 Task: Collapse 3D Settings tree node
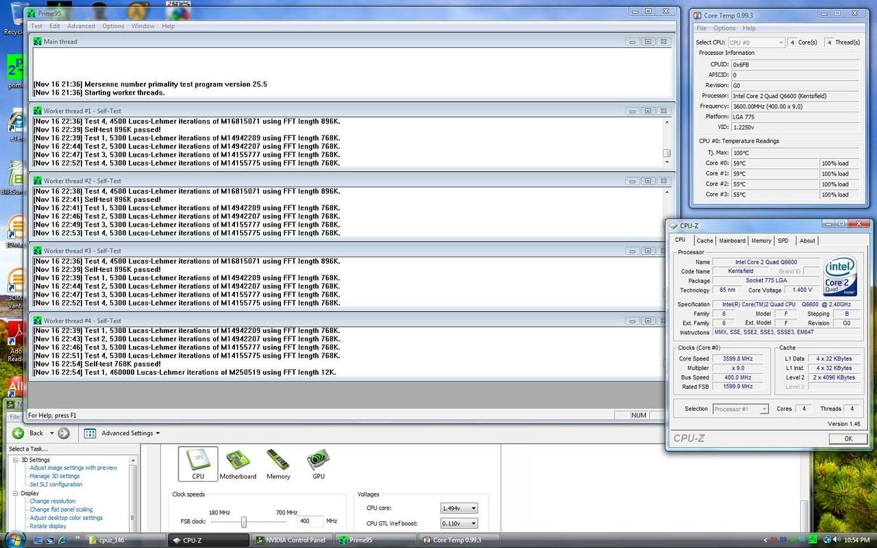(x=15, y=460)
